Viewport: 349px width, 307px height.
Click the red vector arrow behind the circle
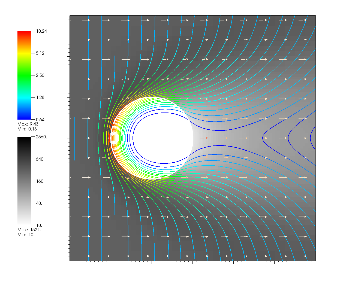[x=204, y=138]
